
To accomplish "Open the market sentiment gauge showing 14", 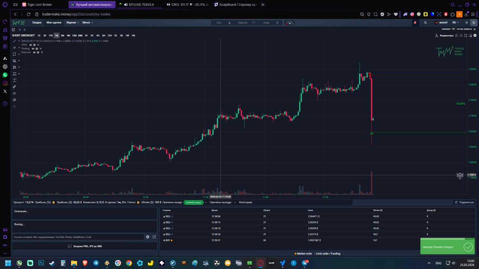I will (x=289, y=23).
